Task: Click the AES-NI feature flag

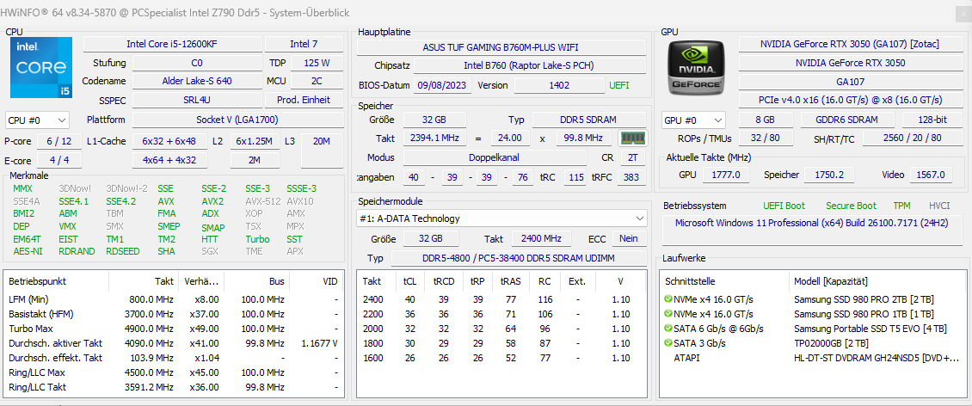Action: coord(26,251)
